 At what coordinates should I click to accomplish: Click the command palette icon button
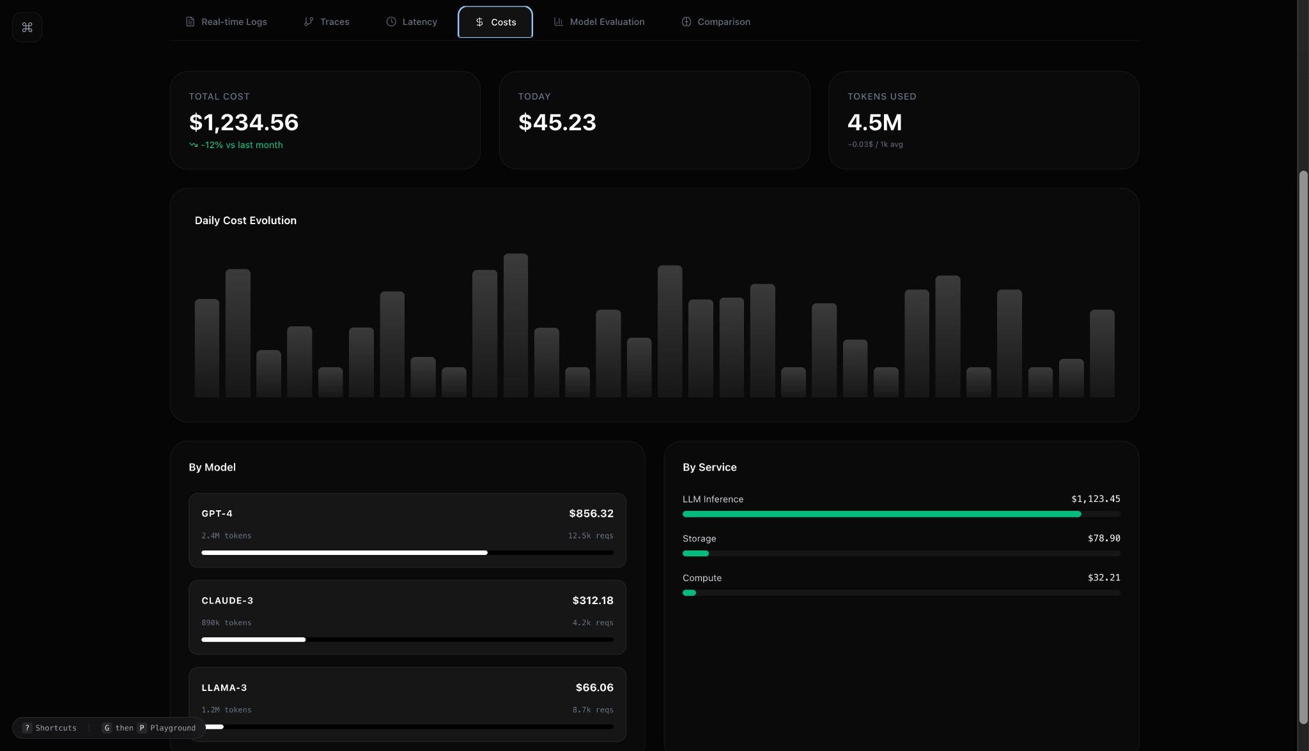coord(27,27)
